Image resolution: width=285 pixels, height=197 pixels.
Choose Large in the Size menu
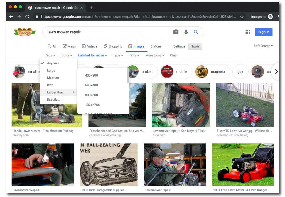(x=58, y=70)
